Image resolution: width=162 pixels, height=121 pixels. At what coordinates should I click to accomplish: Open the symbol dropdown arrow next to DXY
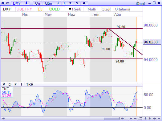tap(26, 3)
